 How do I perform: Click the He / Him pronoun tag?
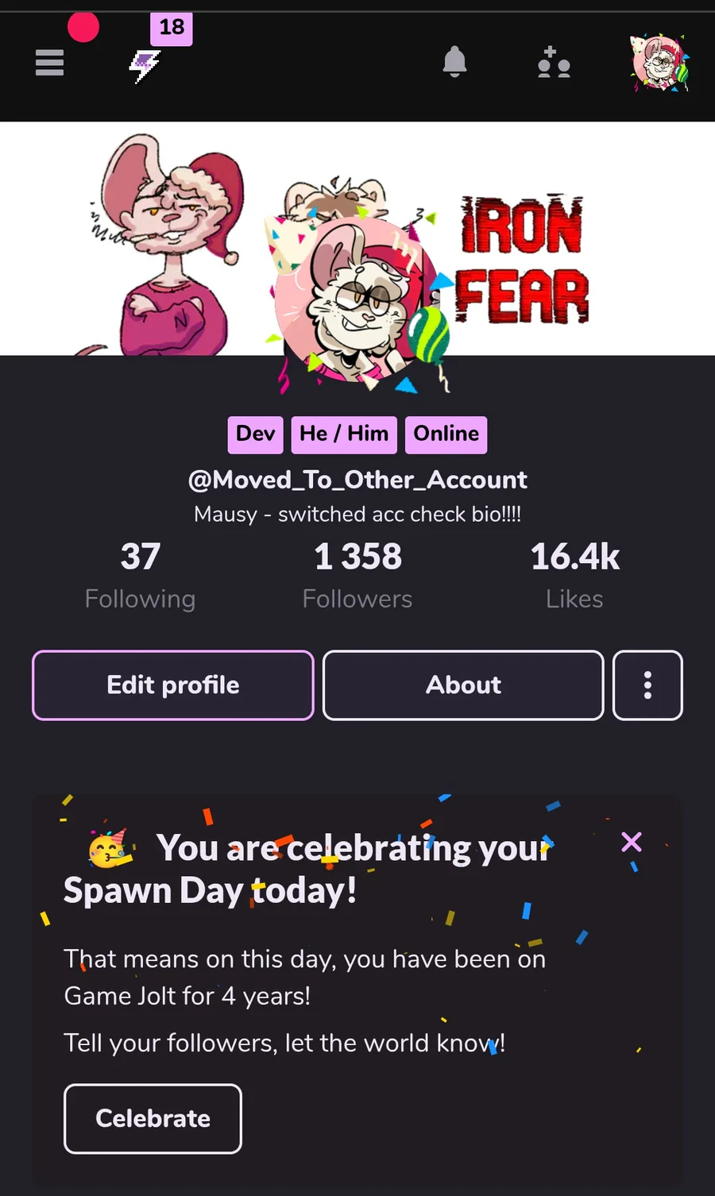tap(344, 434)
